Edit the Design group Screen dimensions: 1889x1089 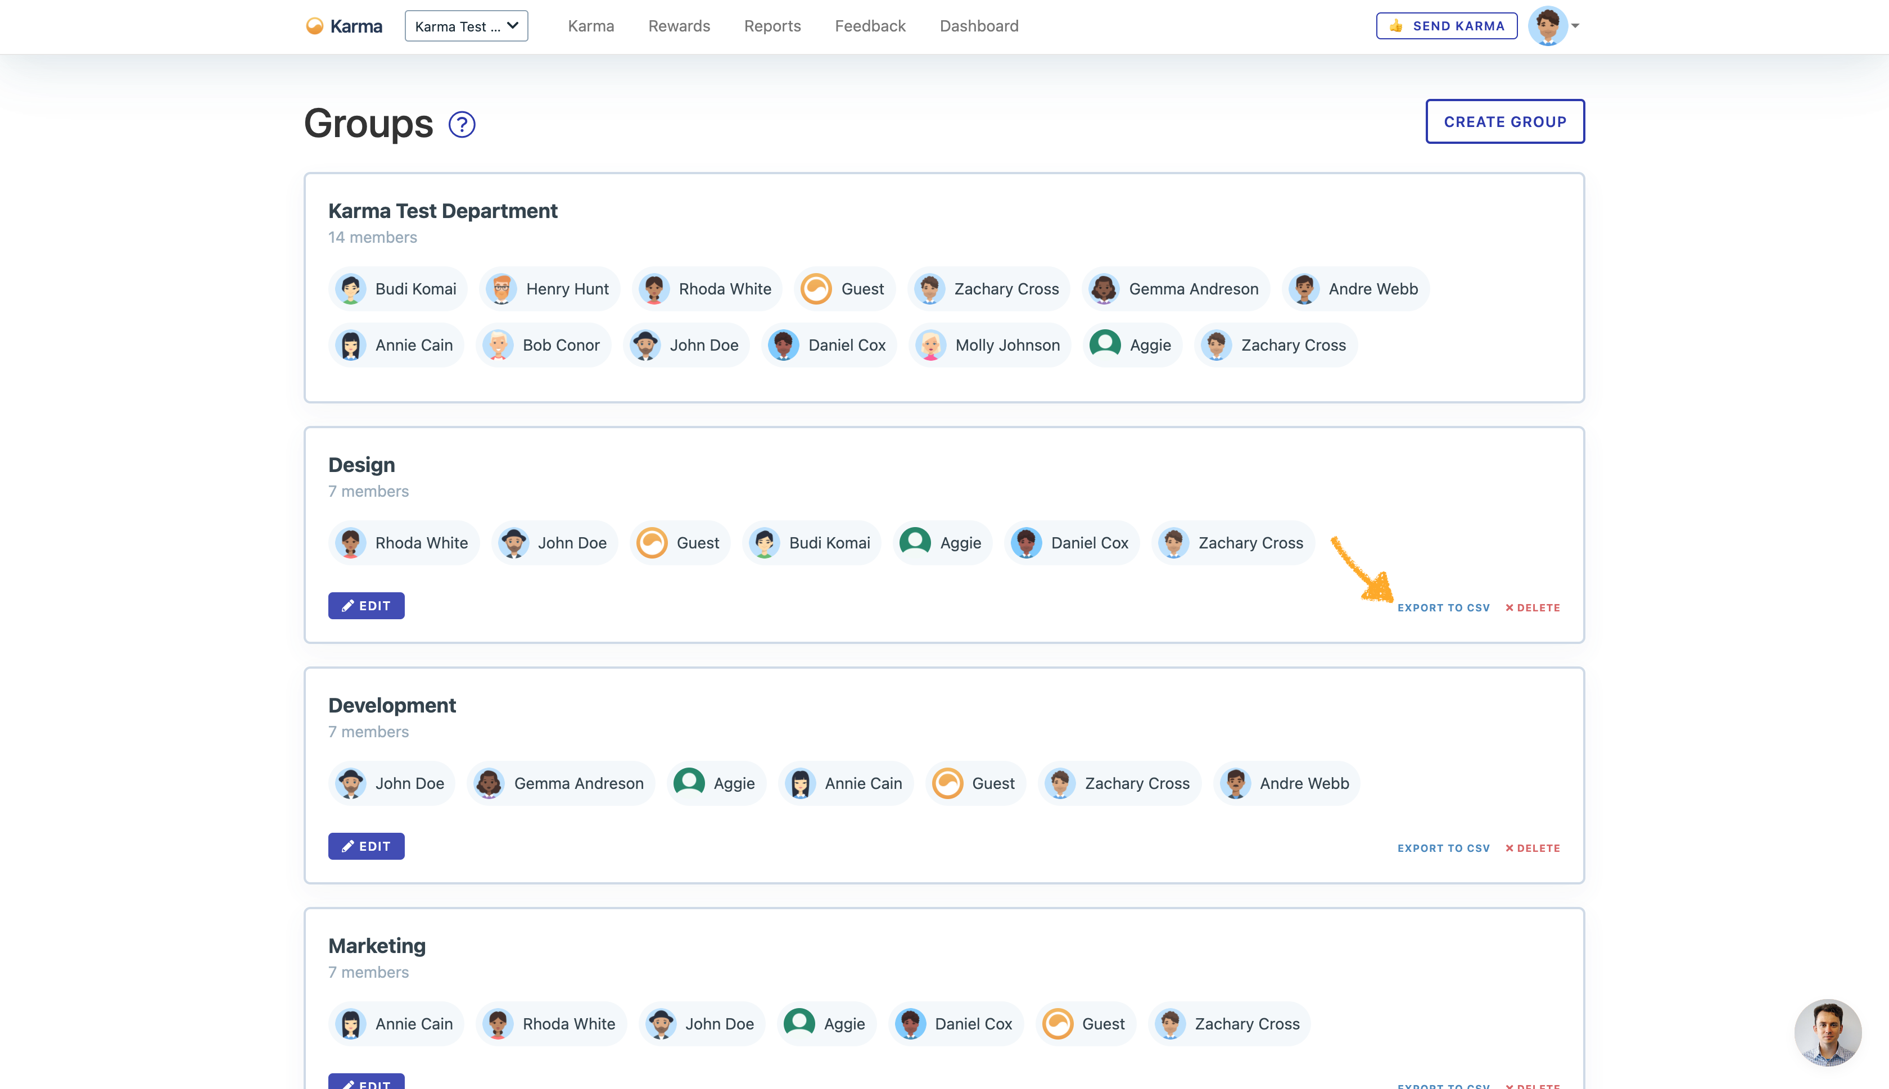[366, 606]
